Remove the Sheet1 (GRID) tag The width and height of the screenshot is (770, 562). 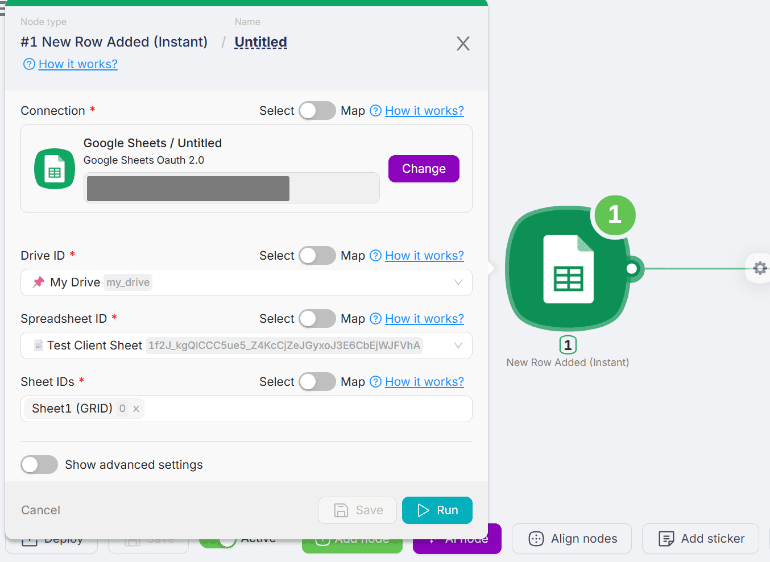136,409
